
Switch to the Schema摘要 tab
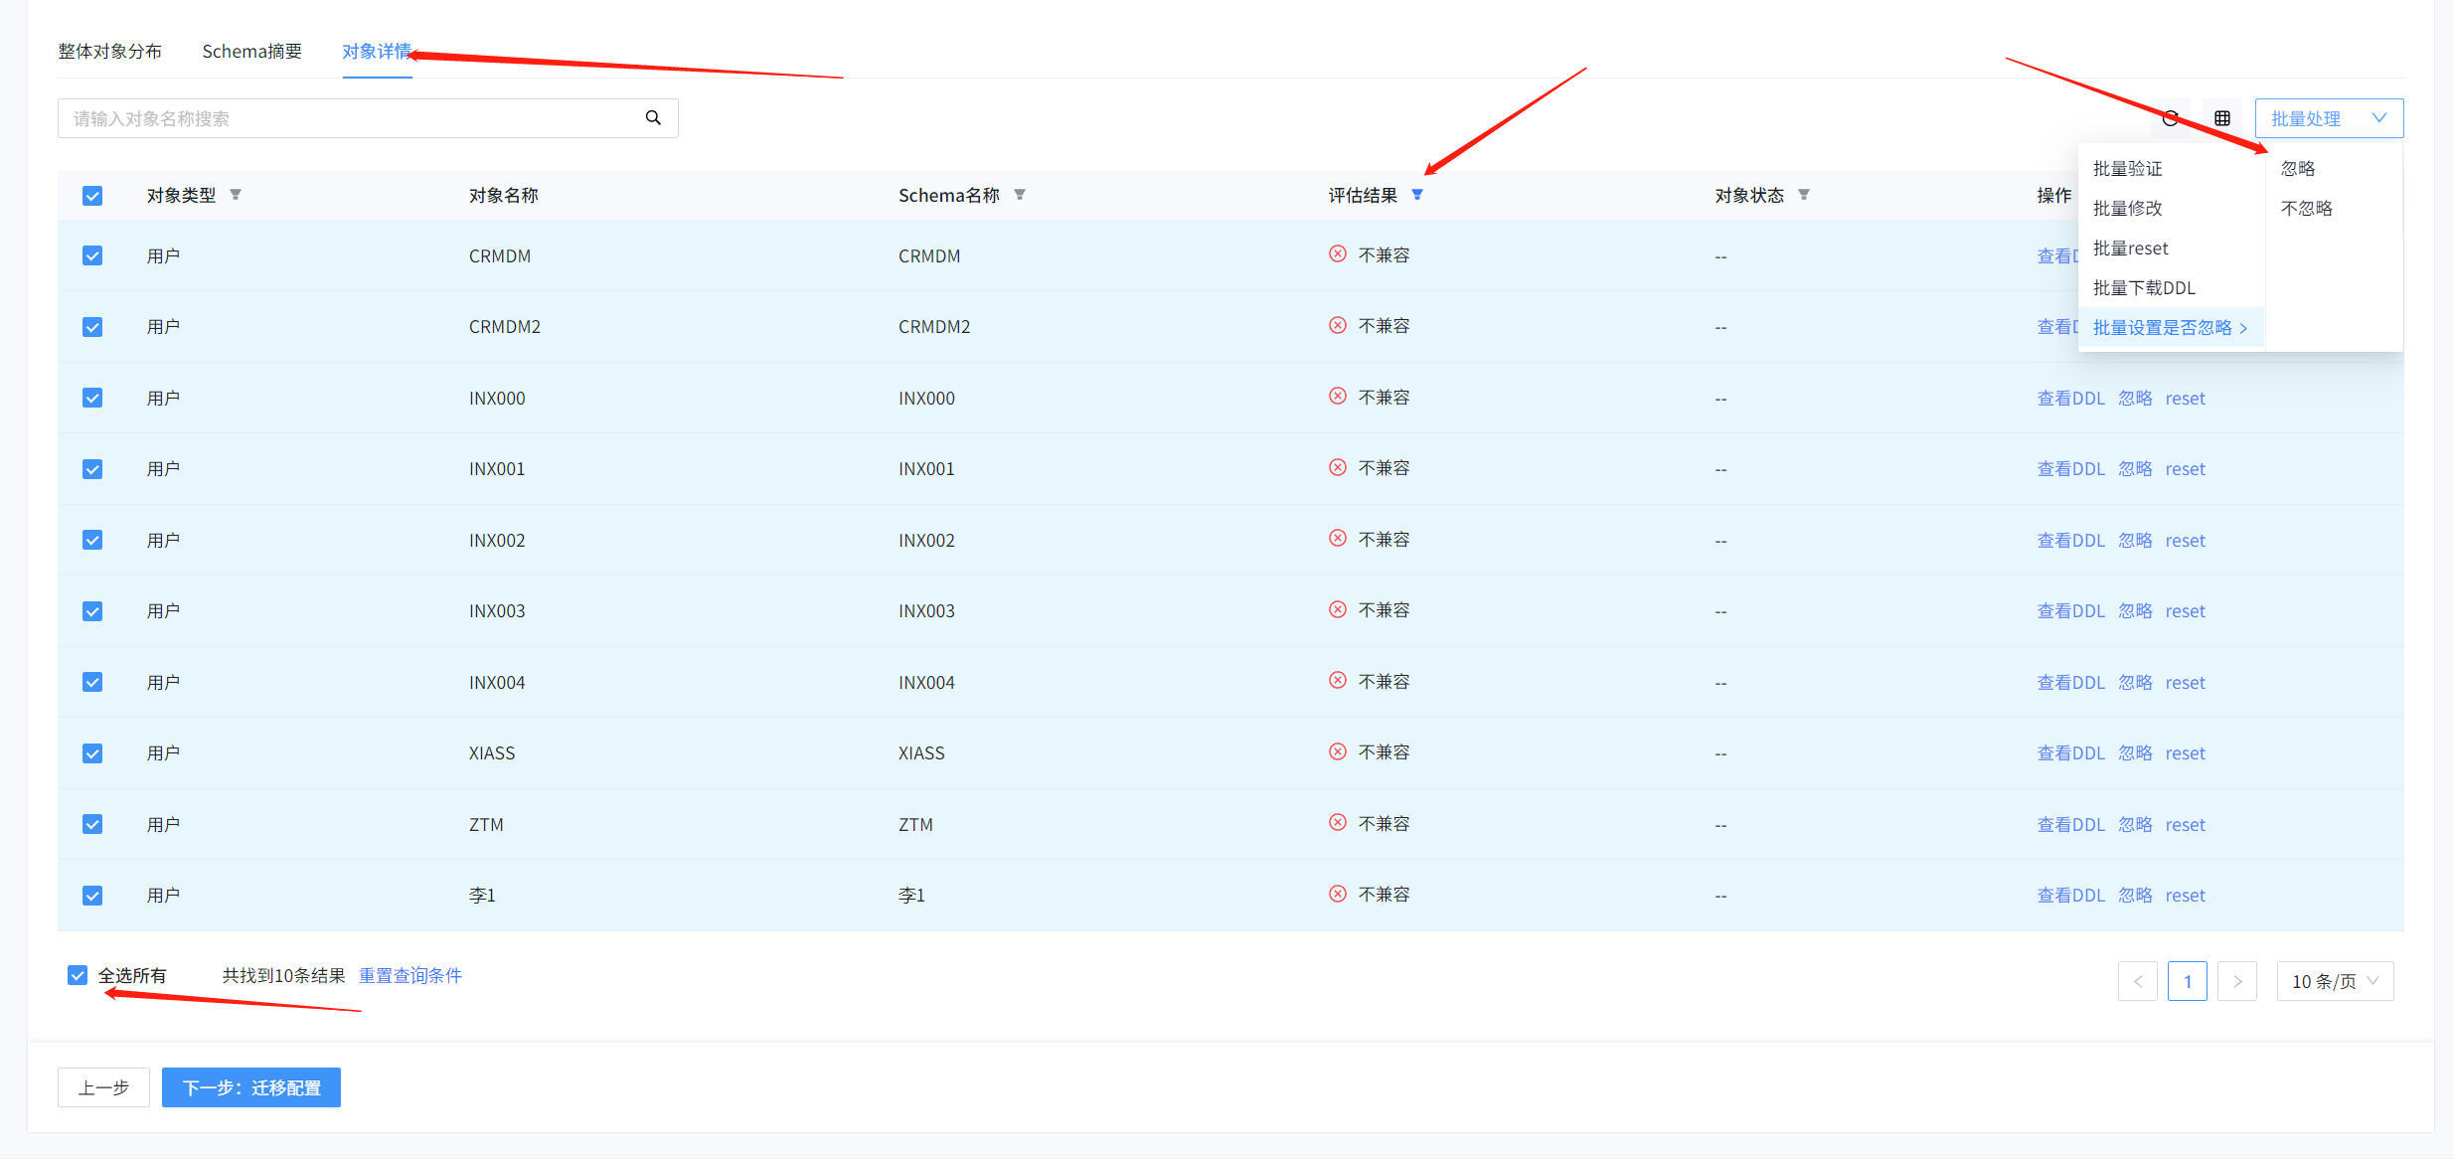tap(251, 52)
